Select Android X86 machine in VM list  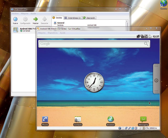[x=24, y=30]
